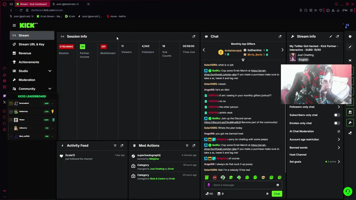The width and height of the screenshot is (356, 200).
Task: Click the info icon in right rail
Action: (x=350, y=36)
